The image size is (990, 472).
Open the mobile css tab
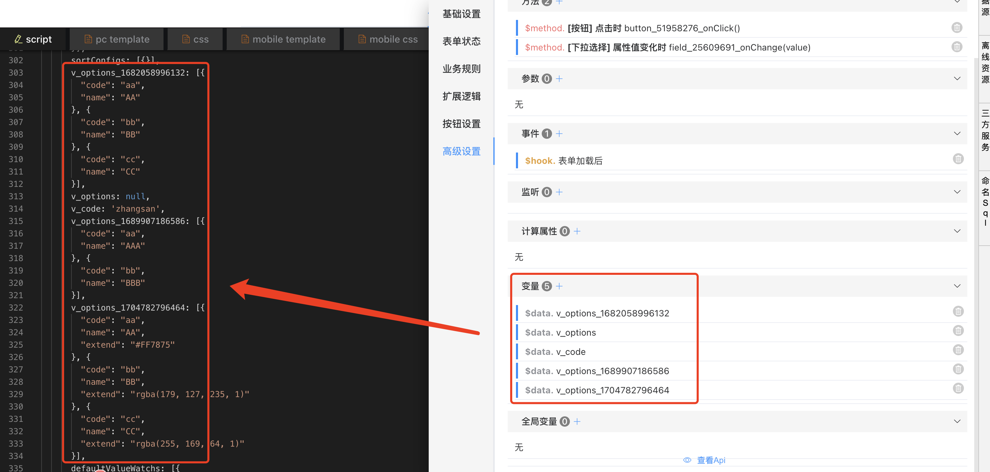pyautogui.click(x=388, y=39)
